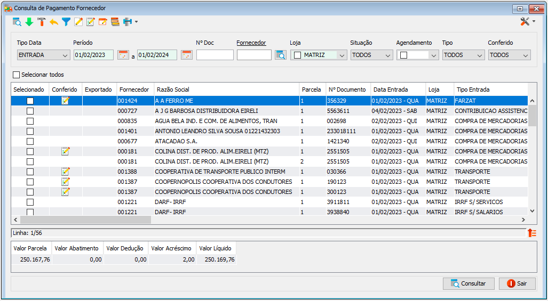Click the orange undo arrow icon

point(54,22)
